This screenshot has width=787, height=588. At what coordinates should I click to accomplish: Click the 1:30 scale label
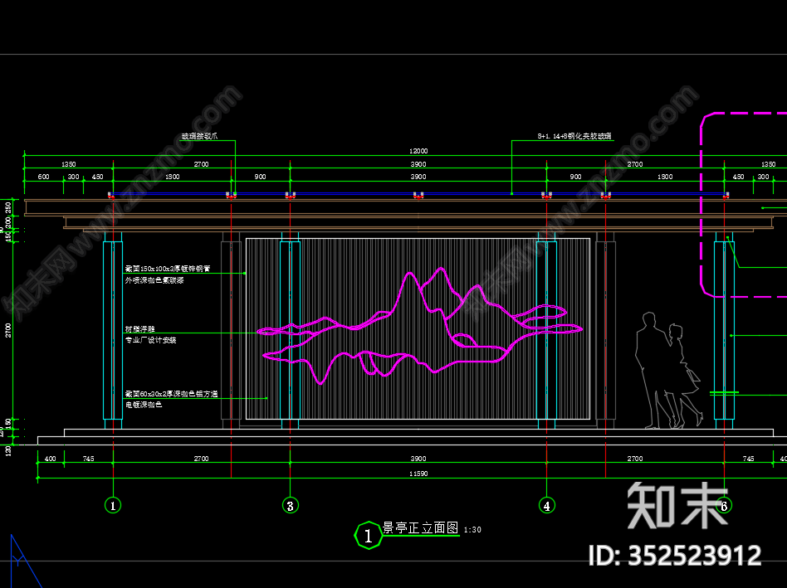coord(472,530)
